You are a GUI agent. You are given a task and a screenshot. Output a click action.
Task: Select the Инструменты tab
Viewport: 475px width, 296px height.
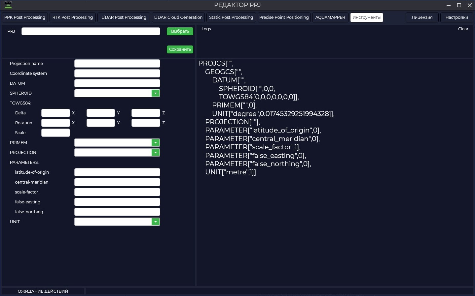367,17
